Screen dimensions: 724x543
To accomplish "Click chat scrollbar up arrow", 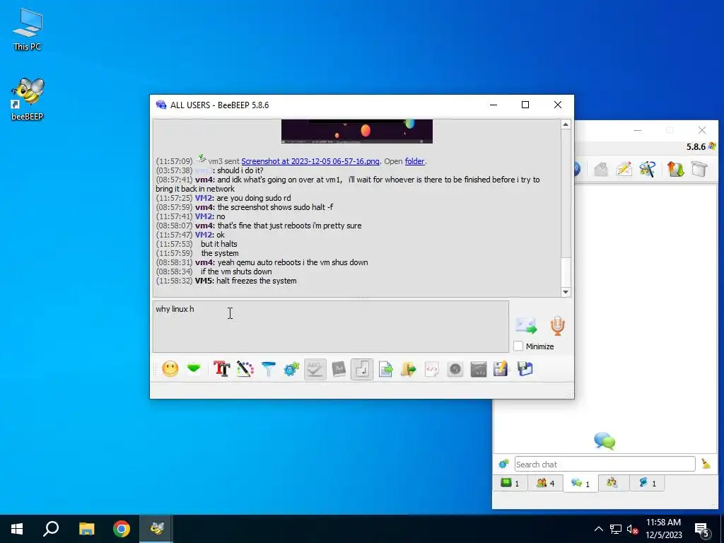I will (x=566, y=124).
